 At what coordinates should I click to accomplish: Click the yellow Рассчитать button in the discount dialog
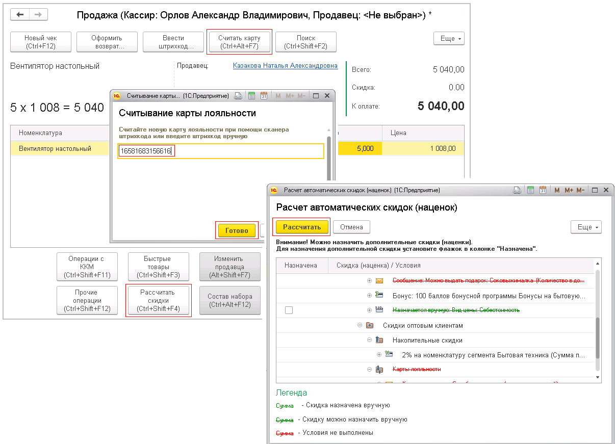pos(302,227)
